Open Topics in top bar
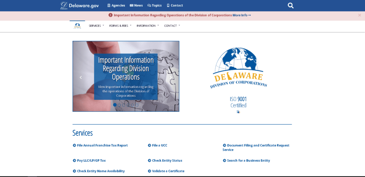 coord(155,5)
